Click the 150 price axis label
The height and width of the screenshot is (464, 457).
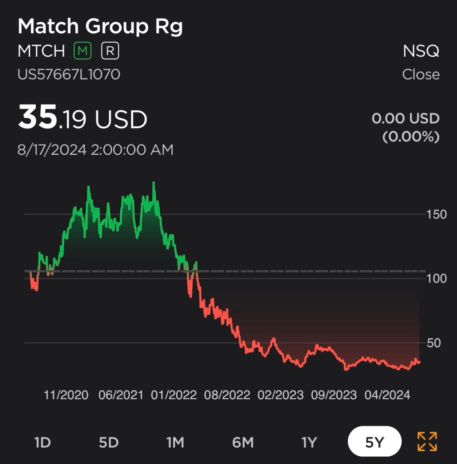(x=437, y=214)
